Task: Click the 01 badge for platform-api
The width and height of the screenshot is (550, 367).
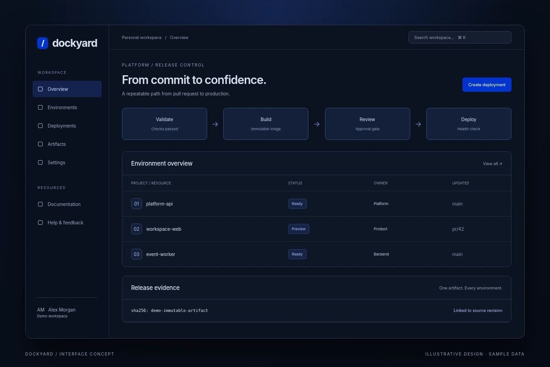Action: tap(137, 204)
